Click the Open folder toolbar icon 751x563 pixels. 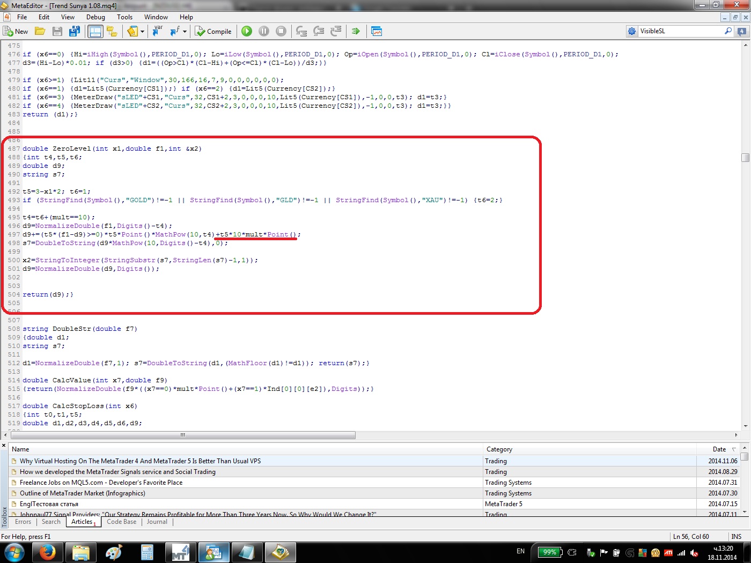pyautogui.click(x=40, y=31)
